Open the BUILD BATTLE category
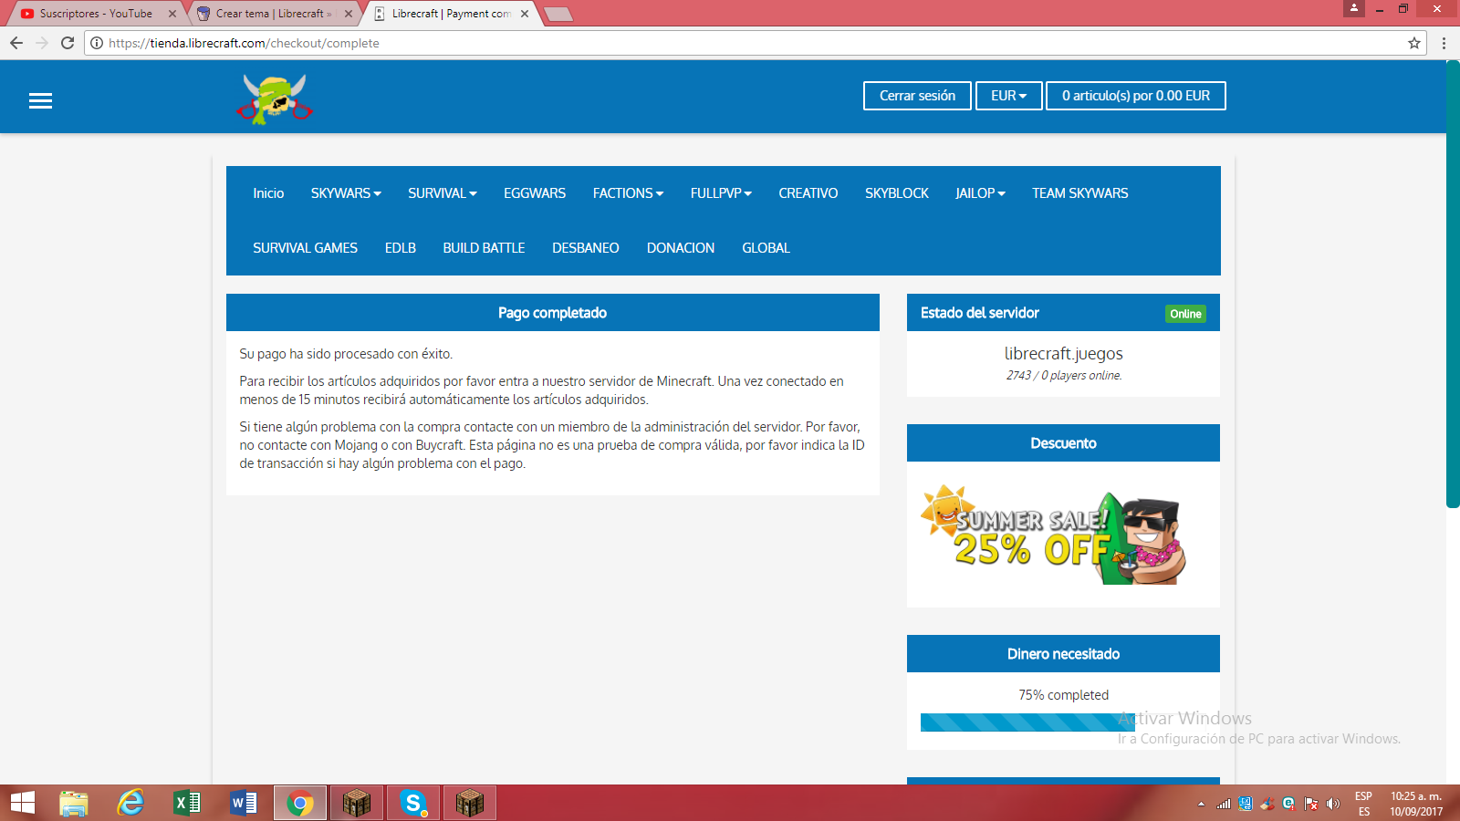Image resolution: width=1460 pixels, height=821 pixels. [484, 248]
